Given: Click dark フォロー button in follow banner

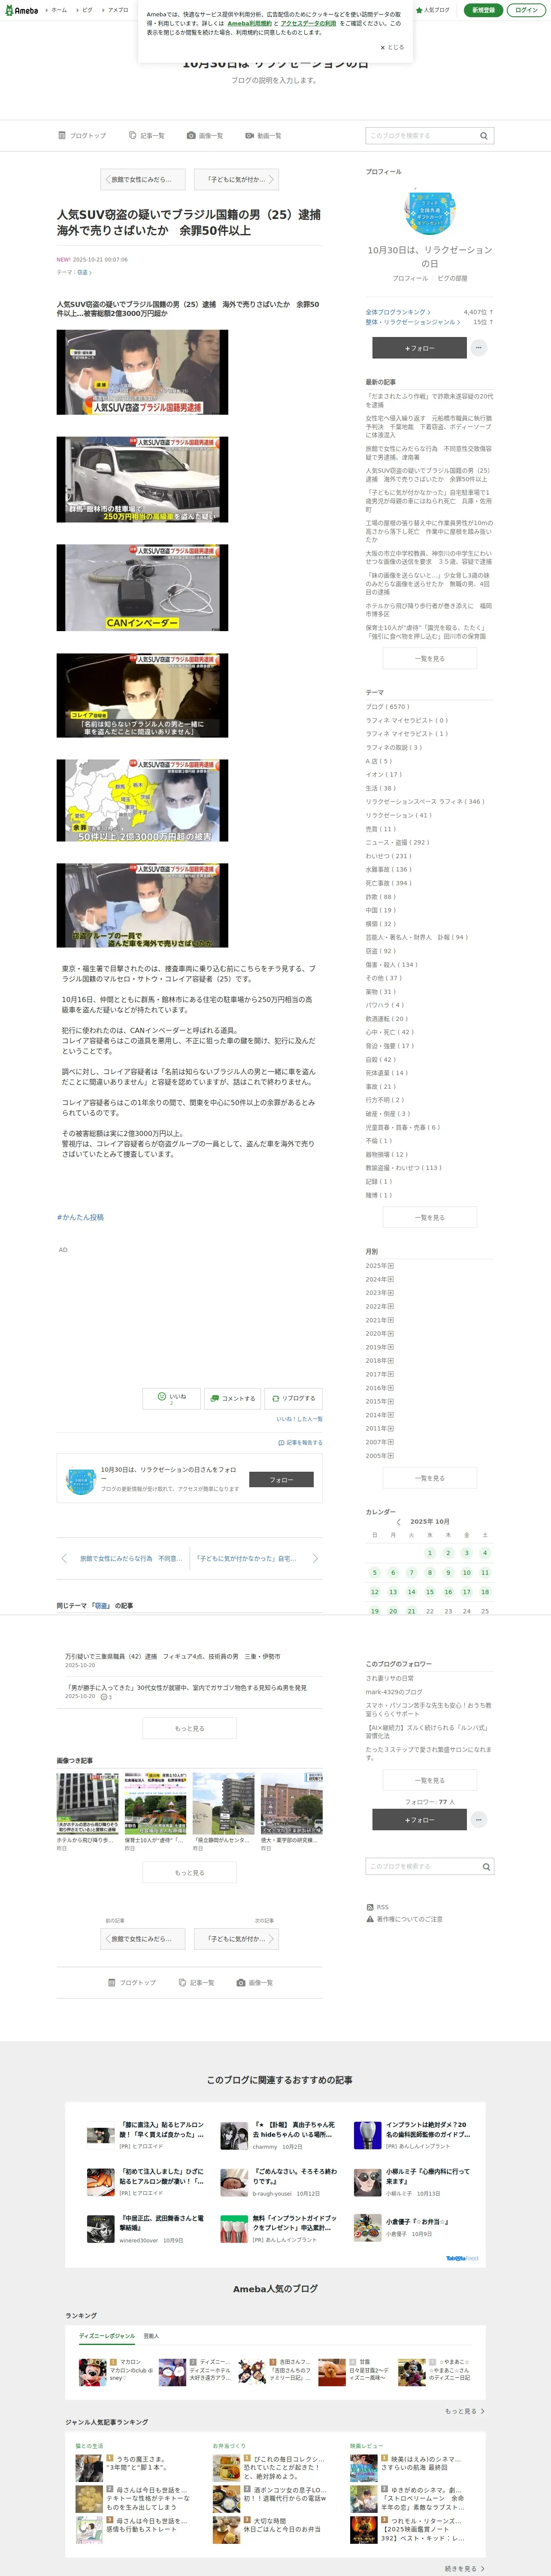Looking at the screenshot, I should (281, 1479).
